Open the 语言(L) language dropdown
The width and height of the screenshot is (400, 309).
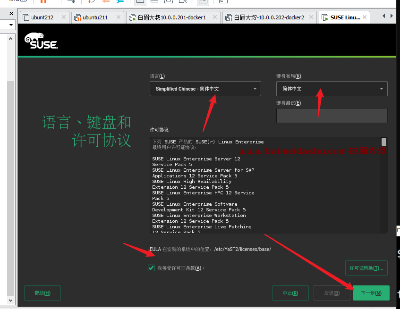click(205, 89)
